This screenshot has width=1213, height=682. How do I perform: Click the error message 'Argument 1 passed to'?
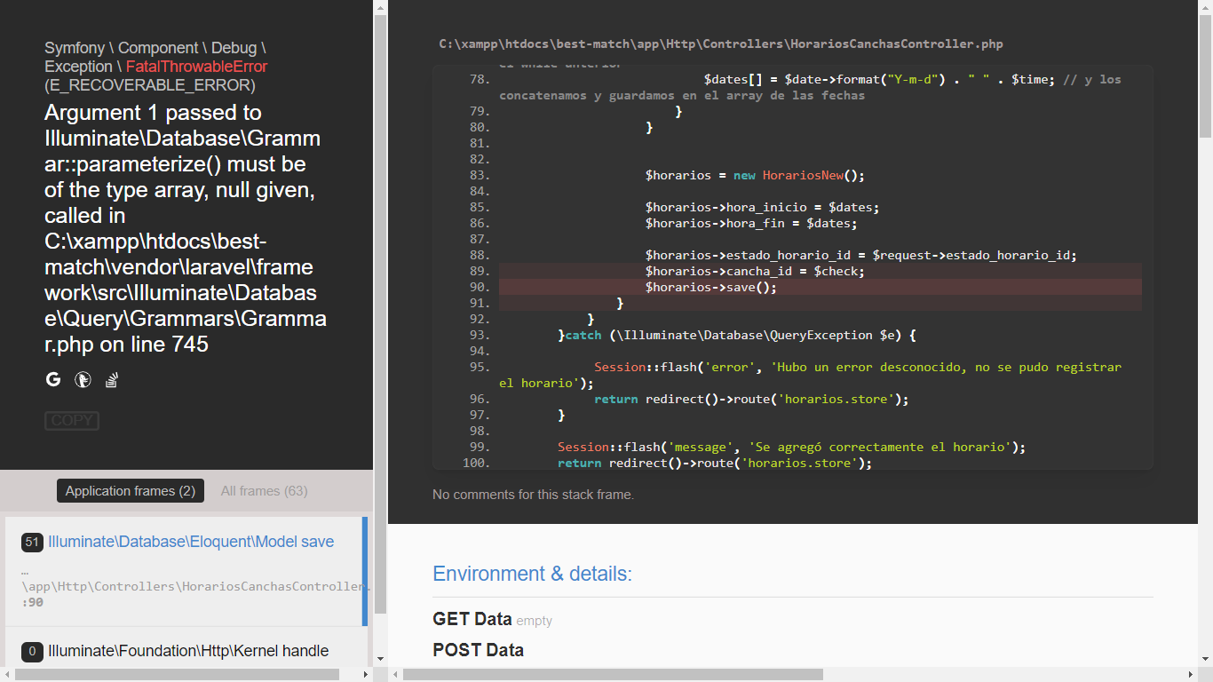pyautogui.click(x=153, y=113)
